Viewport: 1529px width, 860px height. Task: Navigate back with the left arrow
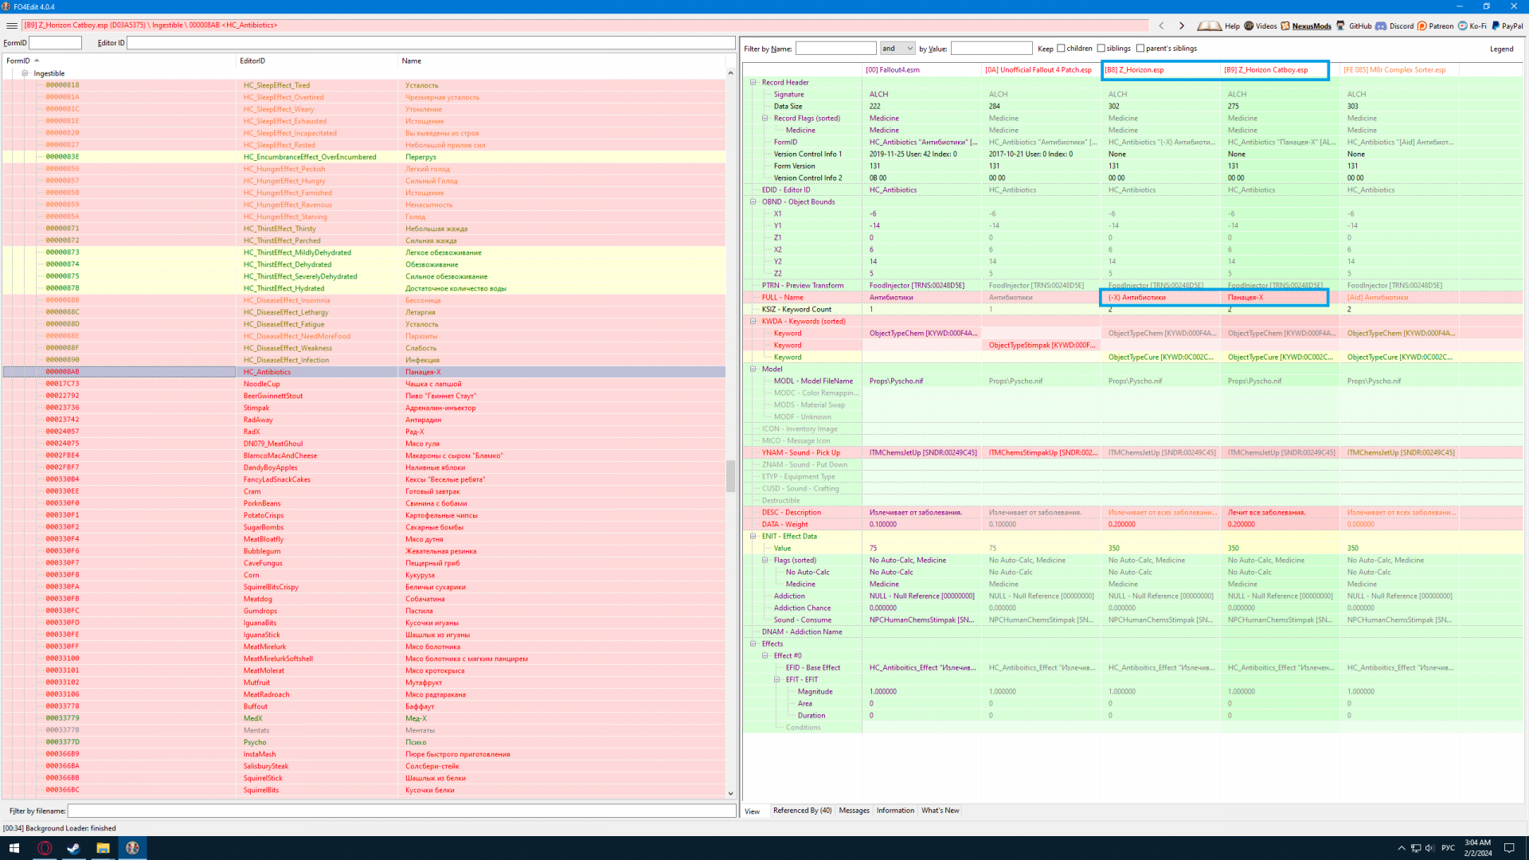click(x=1161, y=25)
